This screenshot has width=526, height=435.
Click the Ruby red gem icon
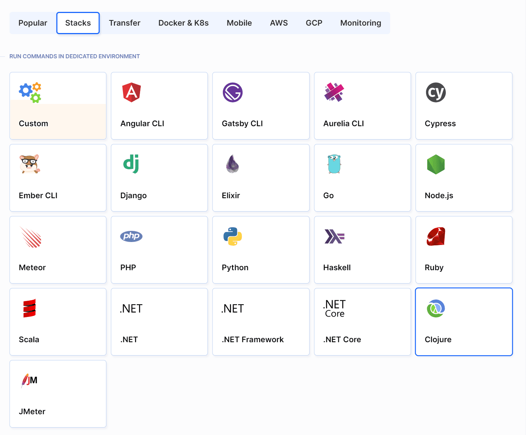pos(435,236)
